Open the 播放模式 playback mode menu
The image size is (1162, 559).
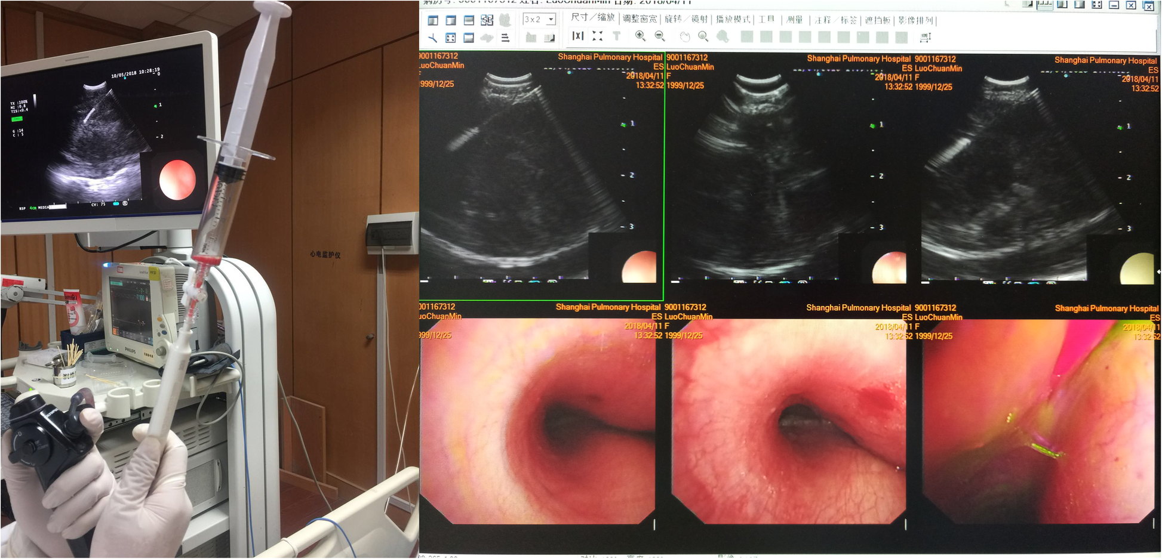pos(731,20)
